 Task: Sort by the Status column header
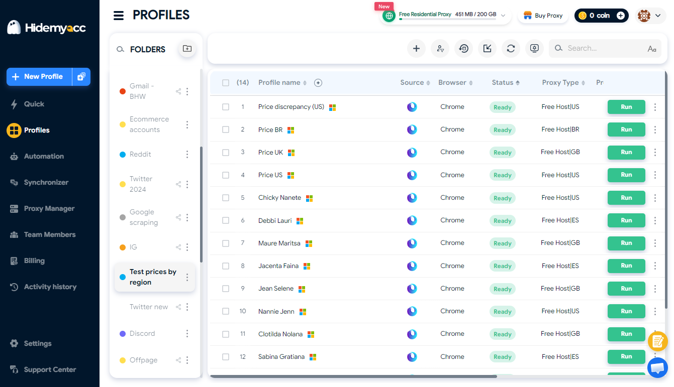coord(506,83)
